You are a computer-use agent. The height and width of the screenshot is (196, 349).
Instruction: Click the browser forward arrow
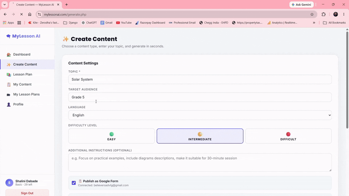pos(13,14)
